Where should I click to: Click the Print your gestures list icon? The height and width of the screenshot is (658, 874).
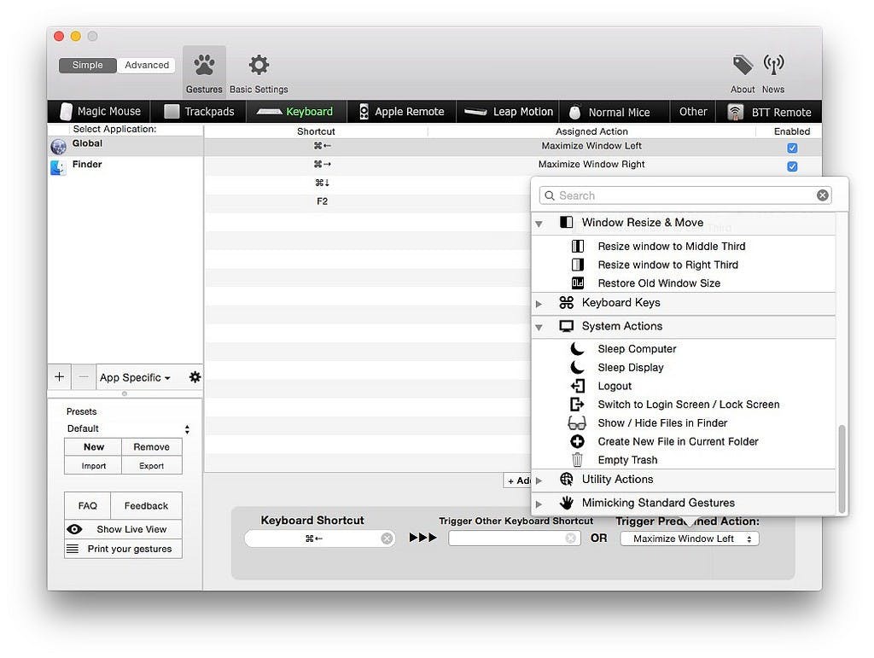tap(73, 549)
